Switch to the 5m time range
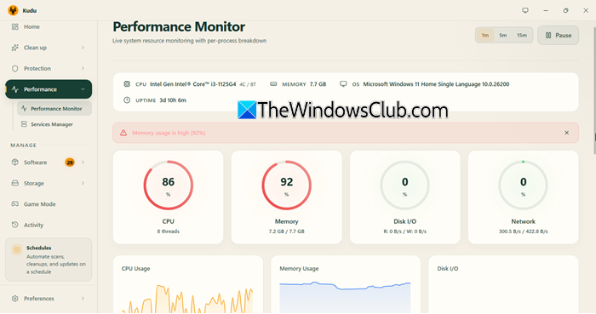This screenshot has height=314, width=596. 503,35
